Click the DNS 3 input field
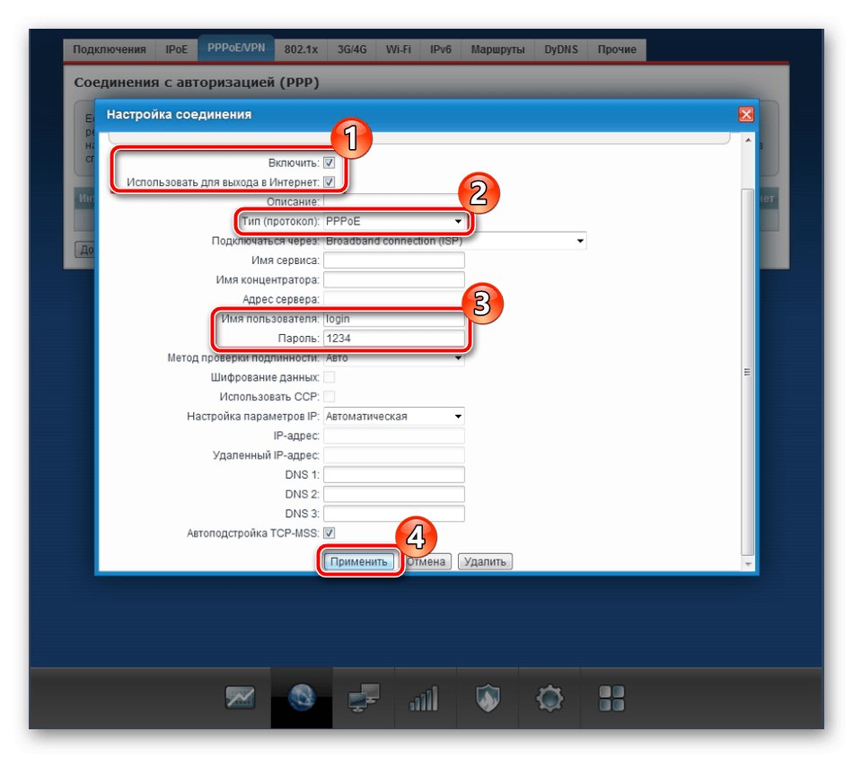Image resolution: width=853 pixels, height=758 pixels. pos(394,514)
